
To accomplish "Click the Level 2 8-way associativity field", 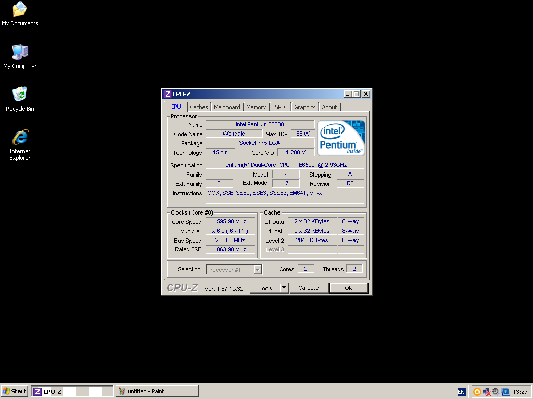I will click(350, 240).
